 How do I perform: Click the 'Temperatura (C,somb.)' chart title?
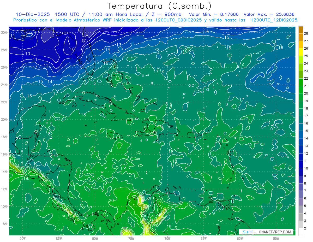(x=159, y=6)
